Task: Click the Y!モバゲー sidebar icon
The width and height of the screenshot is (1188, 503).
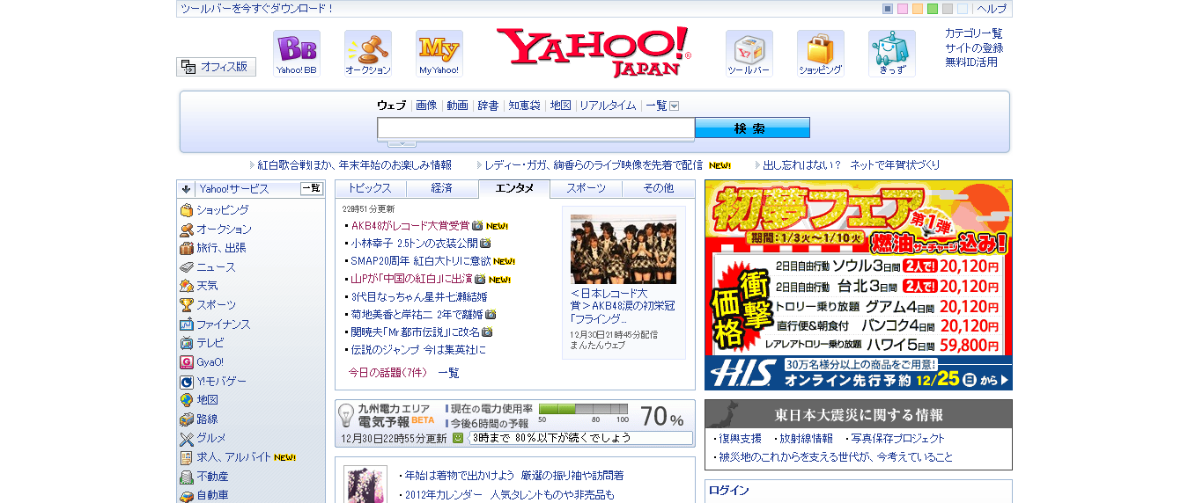Action: point(187,382)
